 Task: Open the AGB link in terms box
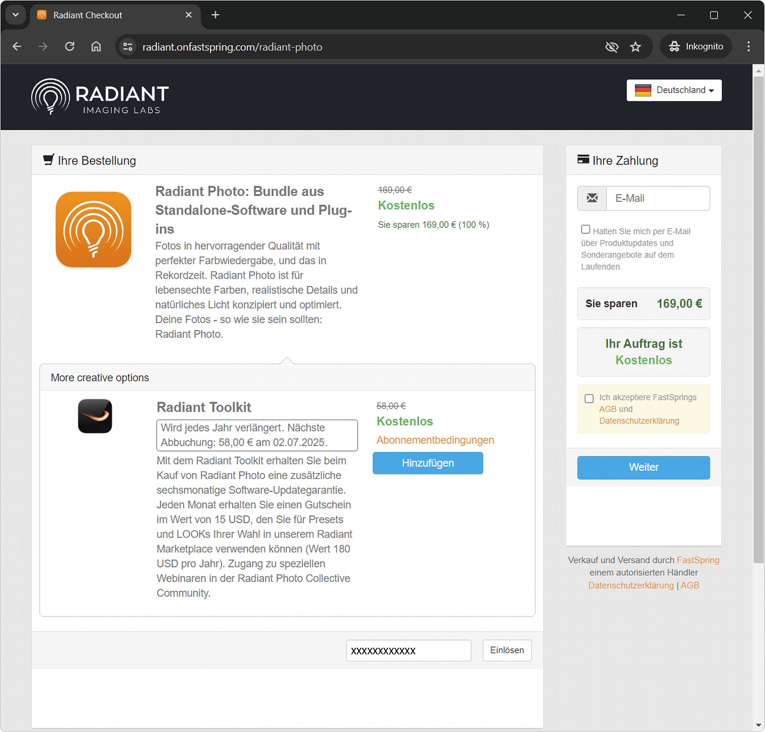(x=608, y=409)
